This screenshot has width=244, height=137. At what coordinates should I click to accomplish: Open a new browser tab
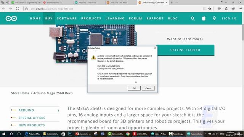(172, 3)
